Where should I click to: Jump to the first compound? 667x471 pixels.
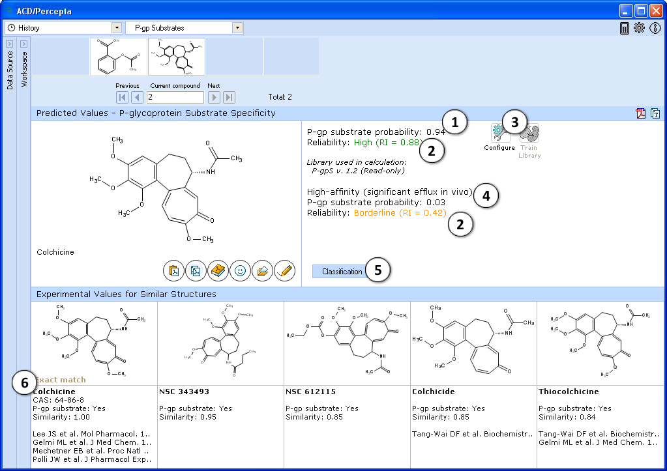[x=122, y=98]
